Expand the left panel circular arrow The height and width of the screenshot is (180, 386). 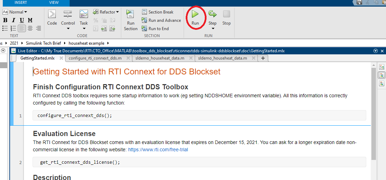click(x=3, y=51)
